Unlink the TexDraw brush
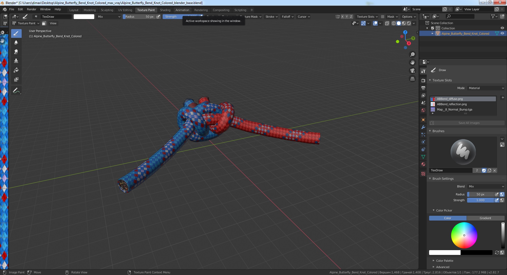Image resolution: width=507 pixels, height=275 pixels. pyautogui.click(x=495, y=171)
